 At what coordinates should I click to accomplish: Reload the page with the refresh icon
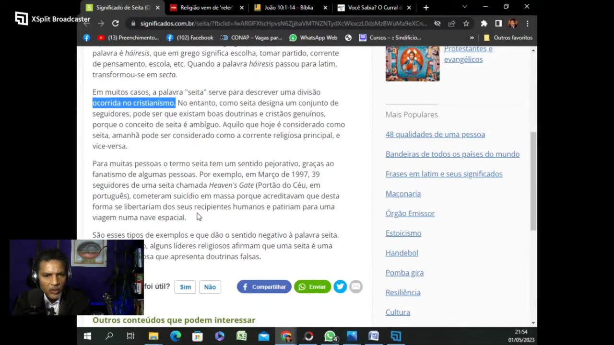[115, 23]
